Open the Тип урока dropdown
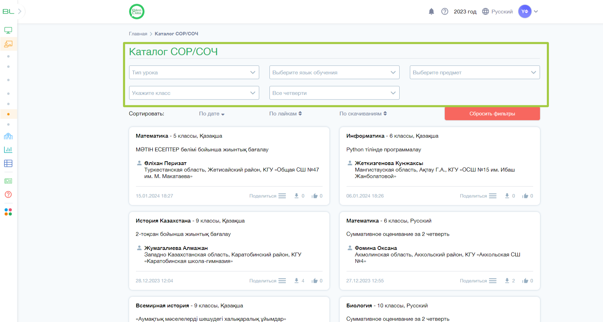 [194, 73]
